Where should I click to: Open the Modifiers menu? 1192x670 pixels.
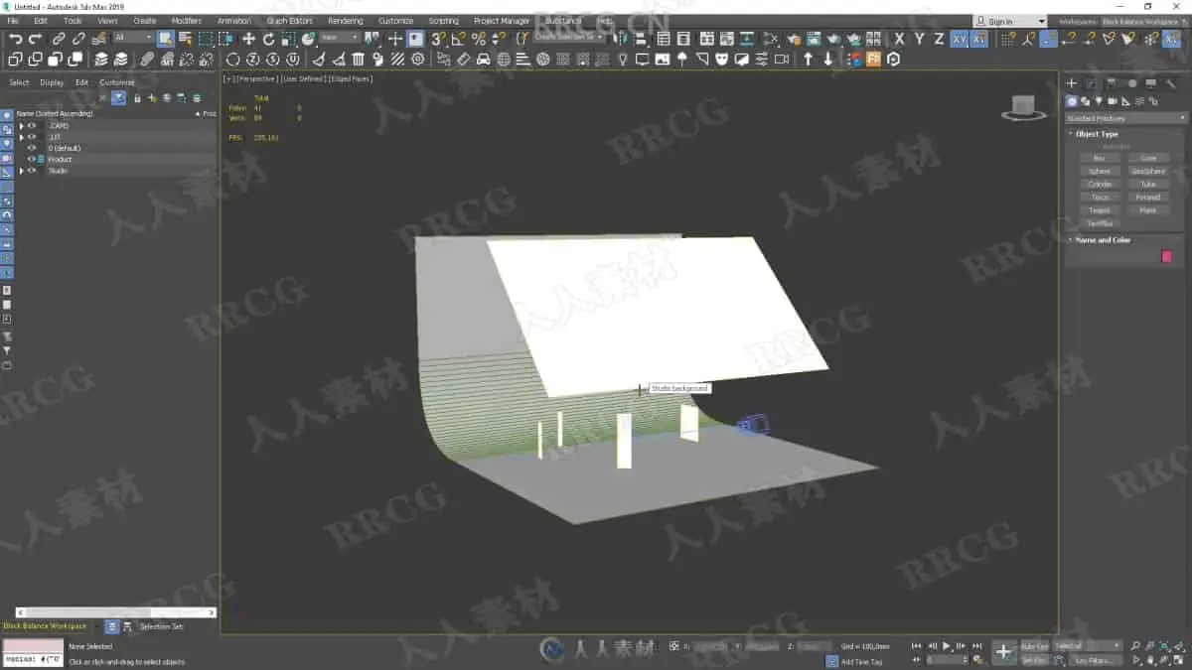tap(186, 21)
